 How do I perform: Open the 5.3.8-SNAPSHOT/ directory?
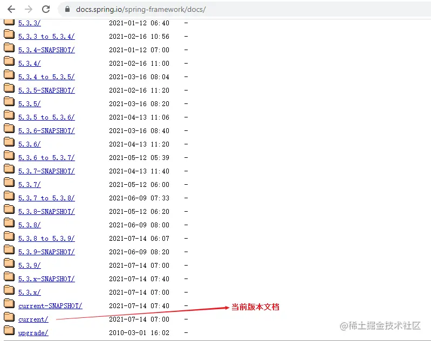46,211
